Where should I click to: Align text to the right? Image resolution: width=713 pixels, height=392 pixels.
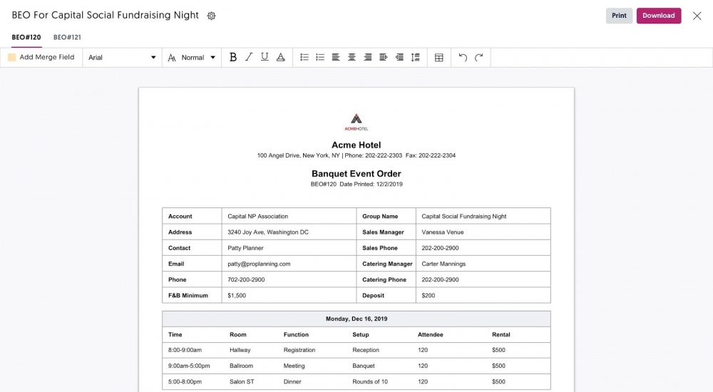(x=368, y=58)
